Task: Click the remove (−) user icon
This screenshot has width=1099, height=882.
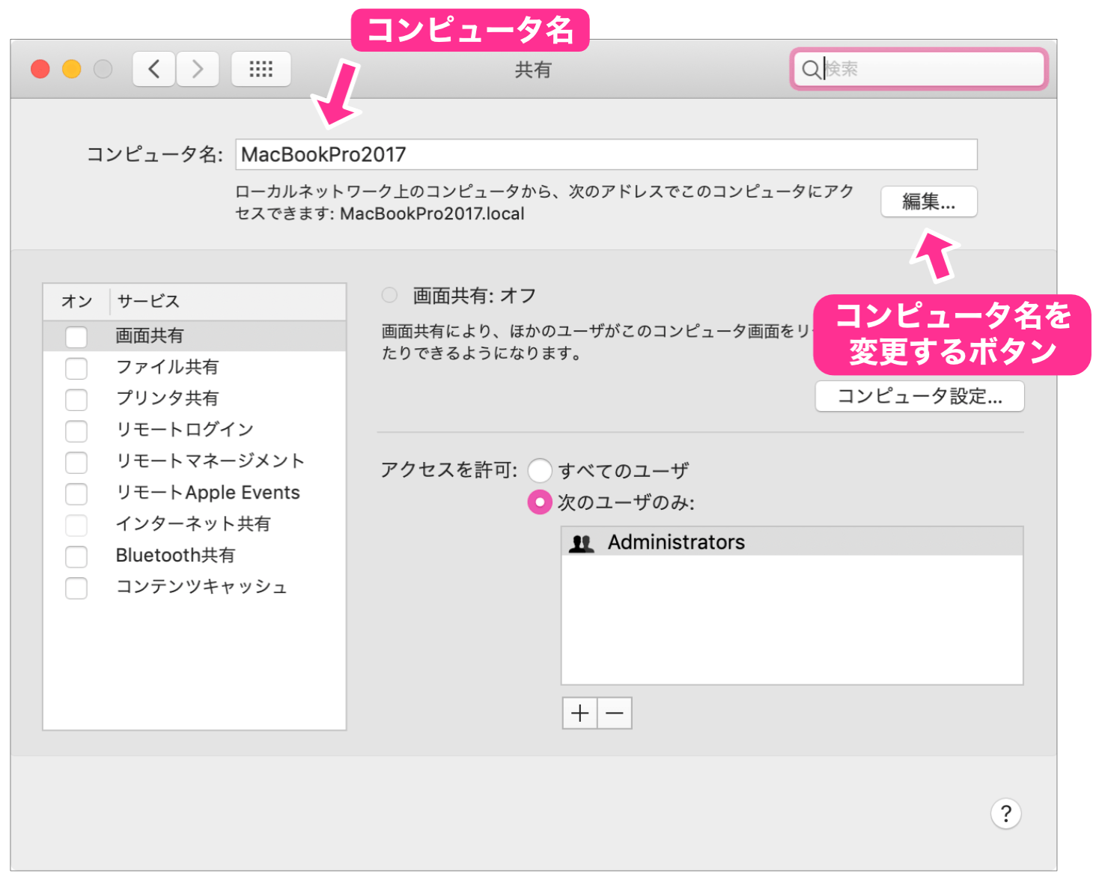Action: 614,713
